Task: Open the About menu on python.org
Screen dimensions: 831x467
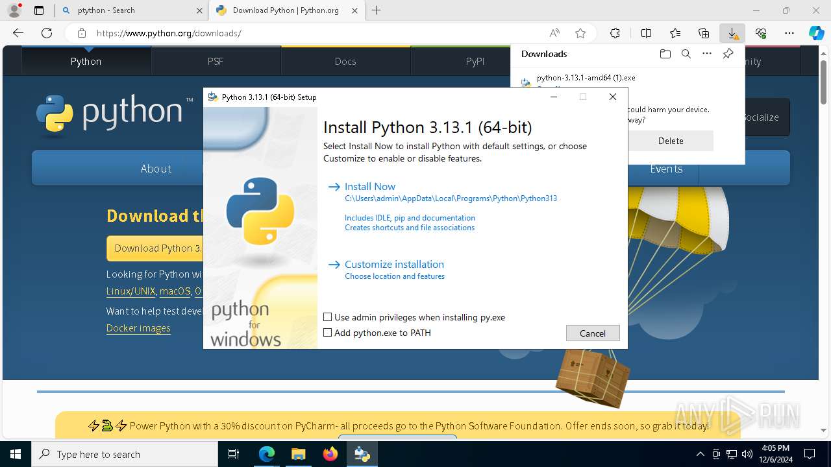Action: click(x=156, y=169)
